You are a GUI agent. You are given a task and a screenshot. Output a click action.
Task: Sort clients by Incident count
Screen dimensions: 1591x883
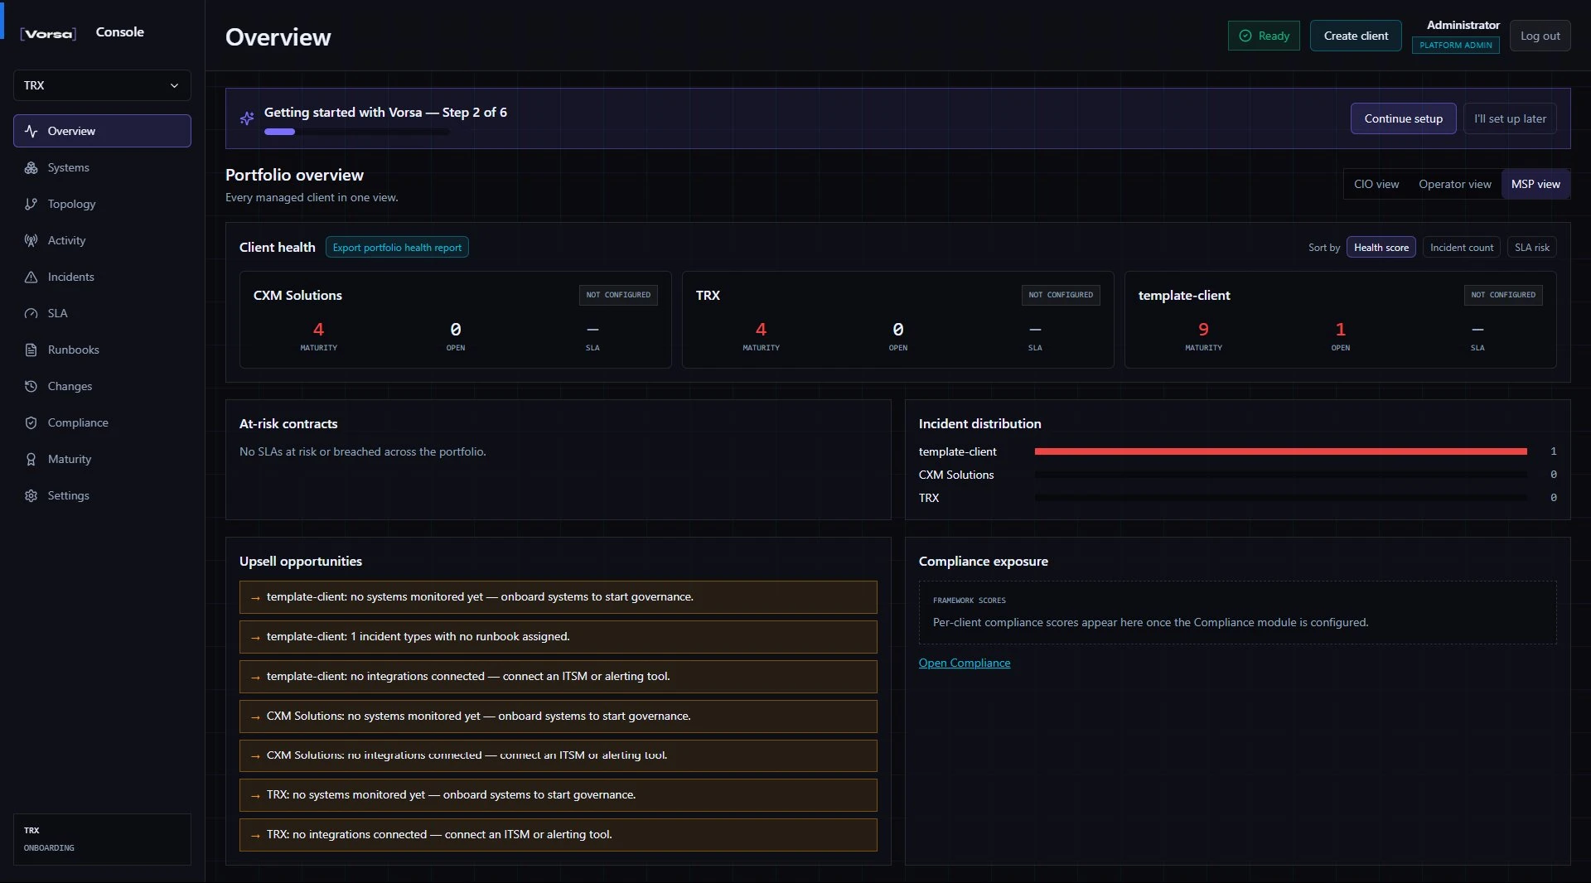click(x=1462, y=247)
